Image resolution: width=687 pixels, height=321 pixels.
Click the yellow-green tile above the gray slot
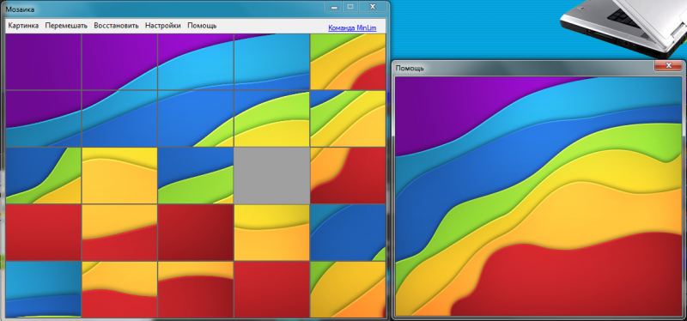pos(271,118)
